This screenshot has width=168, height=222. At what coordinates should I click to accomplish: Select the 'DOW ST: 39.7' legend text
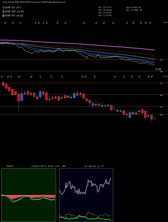13,7
